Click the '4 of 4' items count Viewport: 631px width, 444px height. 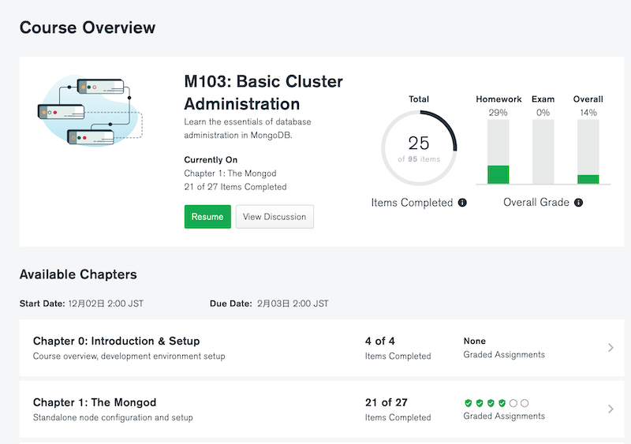[380, 341]
